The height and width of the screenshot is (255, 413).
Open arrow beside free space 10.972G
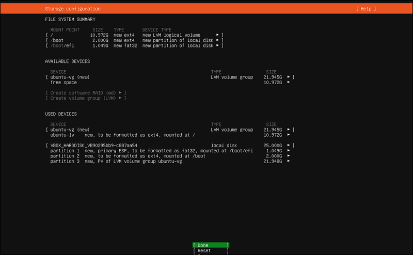[x=289, y=82]
